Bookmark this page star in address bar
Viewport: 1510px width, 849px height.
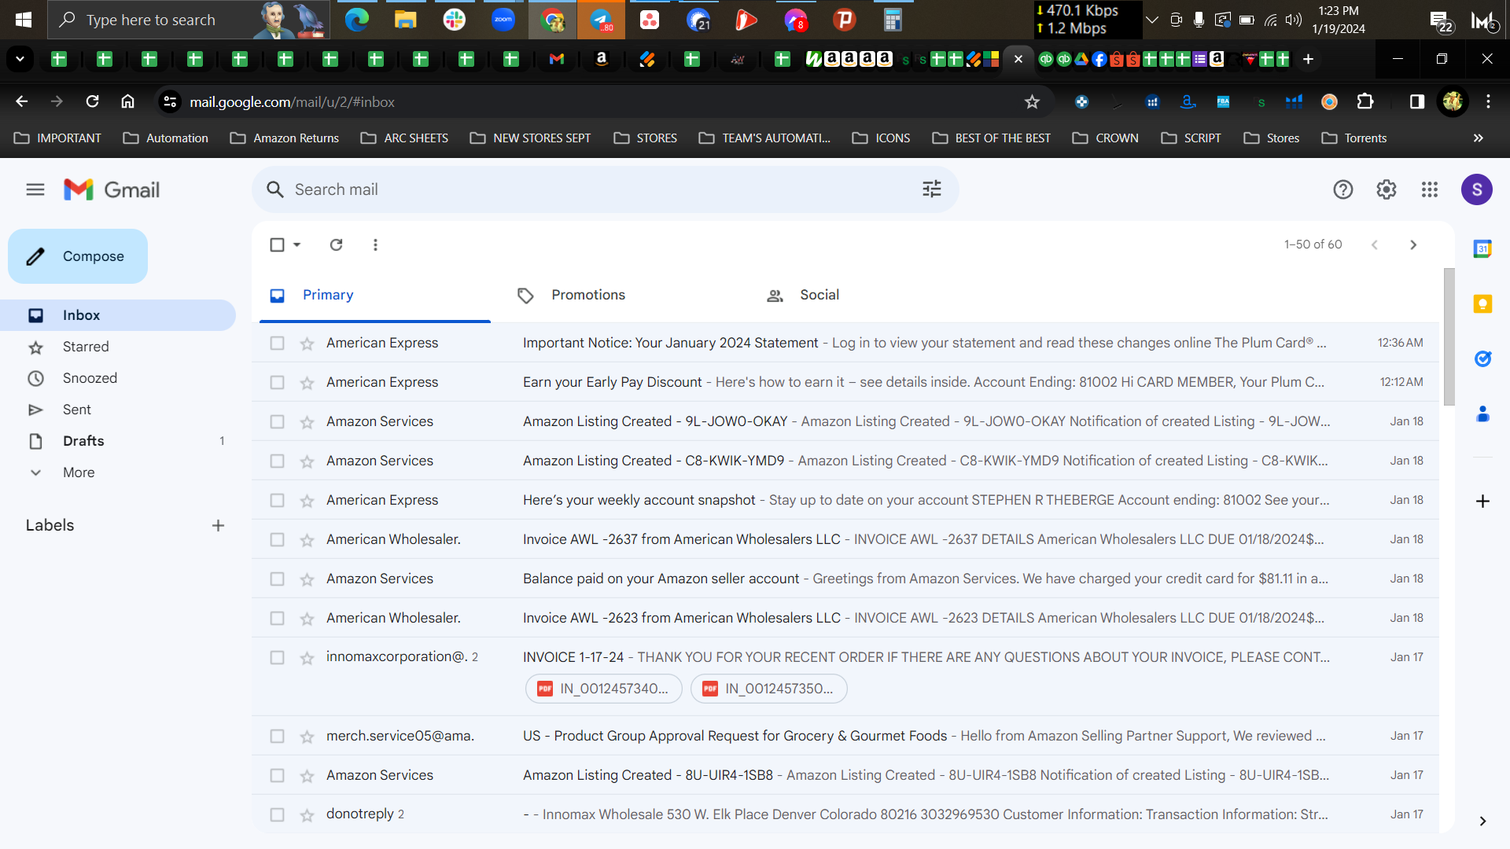[1032, 101]
